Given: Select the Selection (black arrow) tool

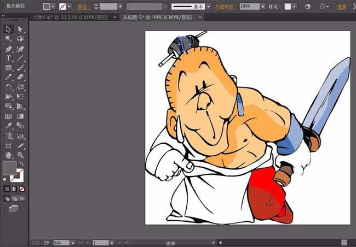Looking at the screenshot, I should (8, 30).
